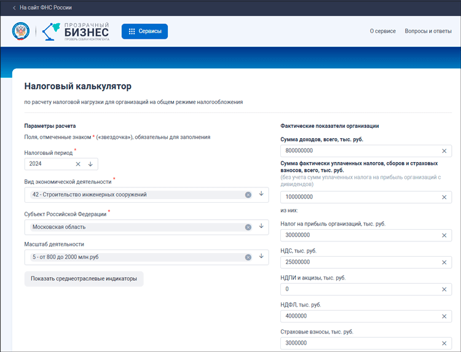Screen dimensions: 461x352
Task: Open the Сервисы menu
Action: pos(144,31)
